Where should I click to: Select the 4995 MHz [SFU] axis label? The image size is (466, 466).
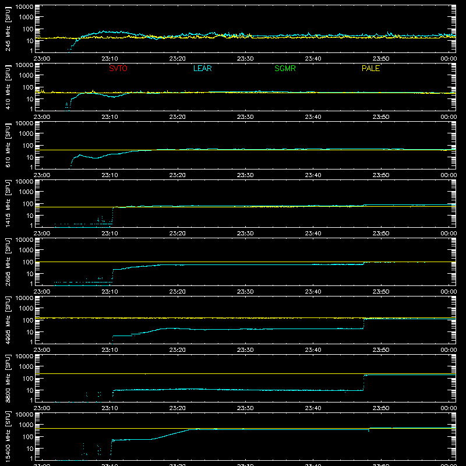(x=8, y=320)
